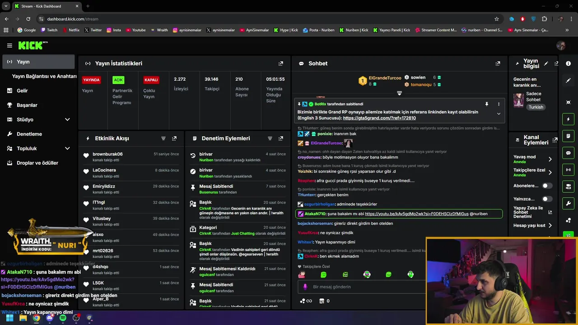Click the browser address bar

point(266,19)
